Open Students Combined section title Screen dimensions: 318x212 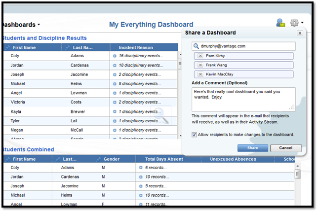point(29,150)
